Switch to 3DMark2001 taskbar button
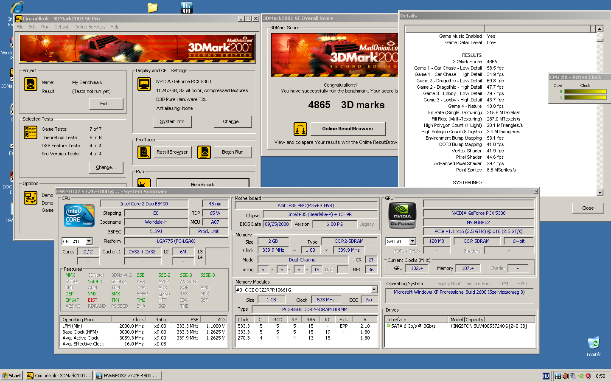Screen dimensions: 611x382 click(59, 376)
